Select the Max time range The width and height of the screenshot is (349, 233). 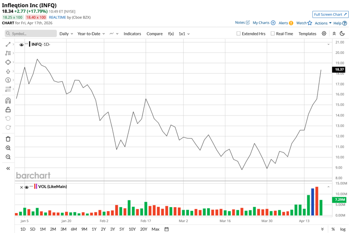click(x=155, y=229)
